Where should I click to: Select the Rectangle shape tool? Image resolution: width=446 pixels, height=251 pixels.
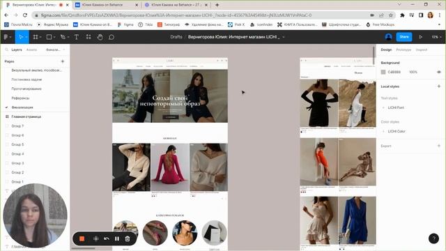click(49, 37)
